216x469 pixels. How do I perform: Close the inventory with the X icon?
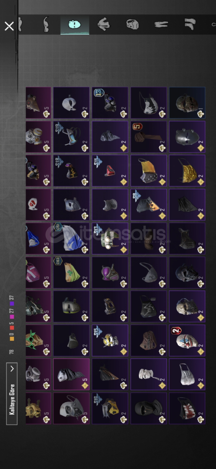[9, 26]
